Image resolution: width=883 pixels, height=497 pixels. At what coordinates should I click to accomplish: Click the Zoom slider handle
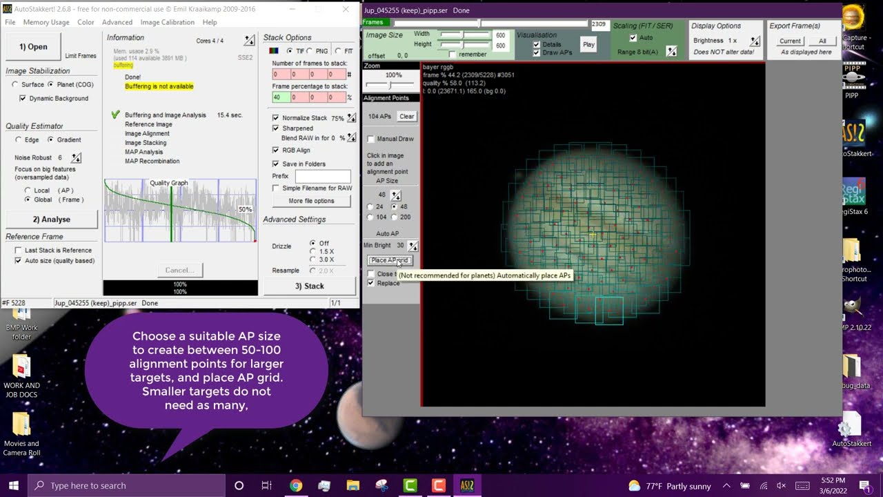click(x=390, y=84)
